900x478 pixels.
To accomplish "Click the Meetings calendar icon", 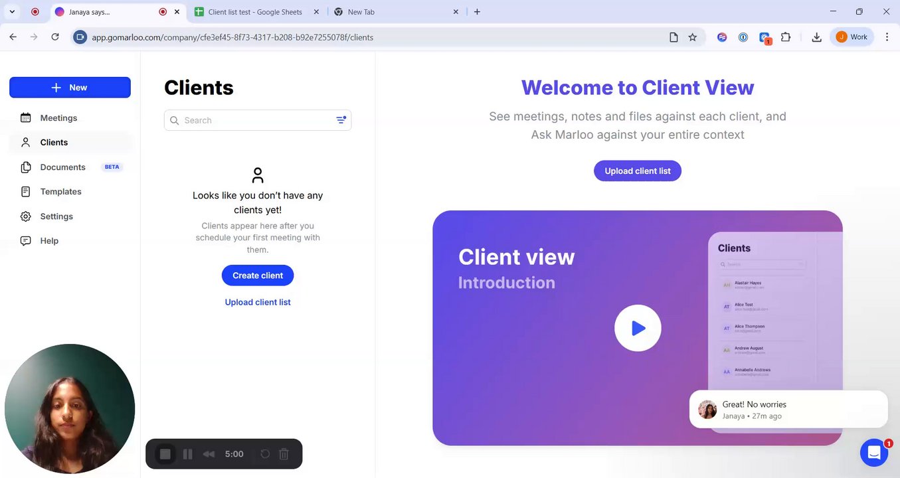I will [26, 118].
